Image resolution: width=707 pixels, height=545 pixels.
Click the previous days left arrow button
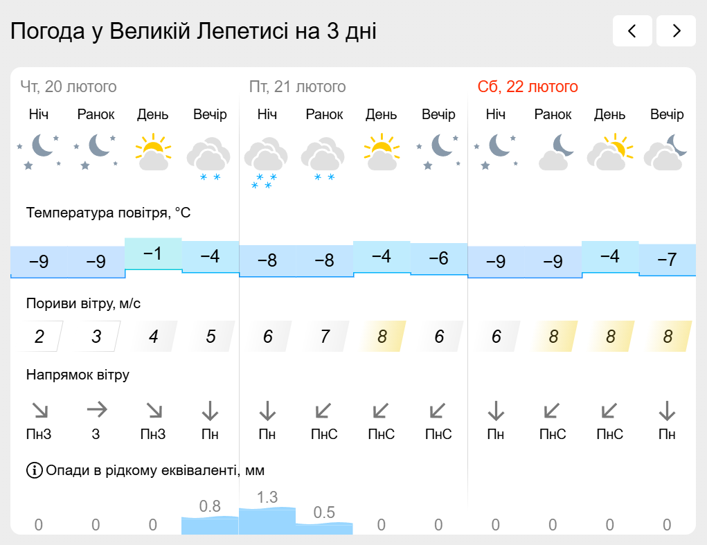point(632,30)
